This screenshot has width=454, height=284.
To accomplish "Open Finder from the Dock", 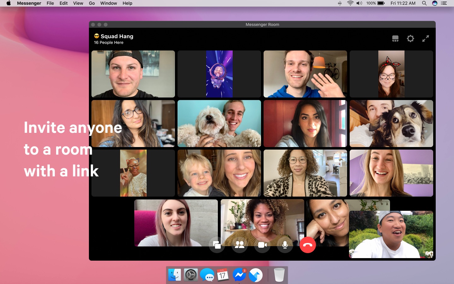I will point(175,275).
